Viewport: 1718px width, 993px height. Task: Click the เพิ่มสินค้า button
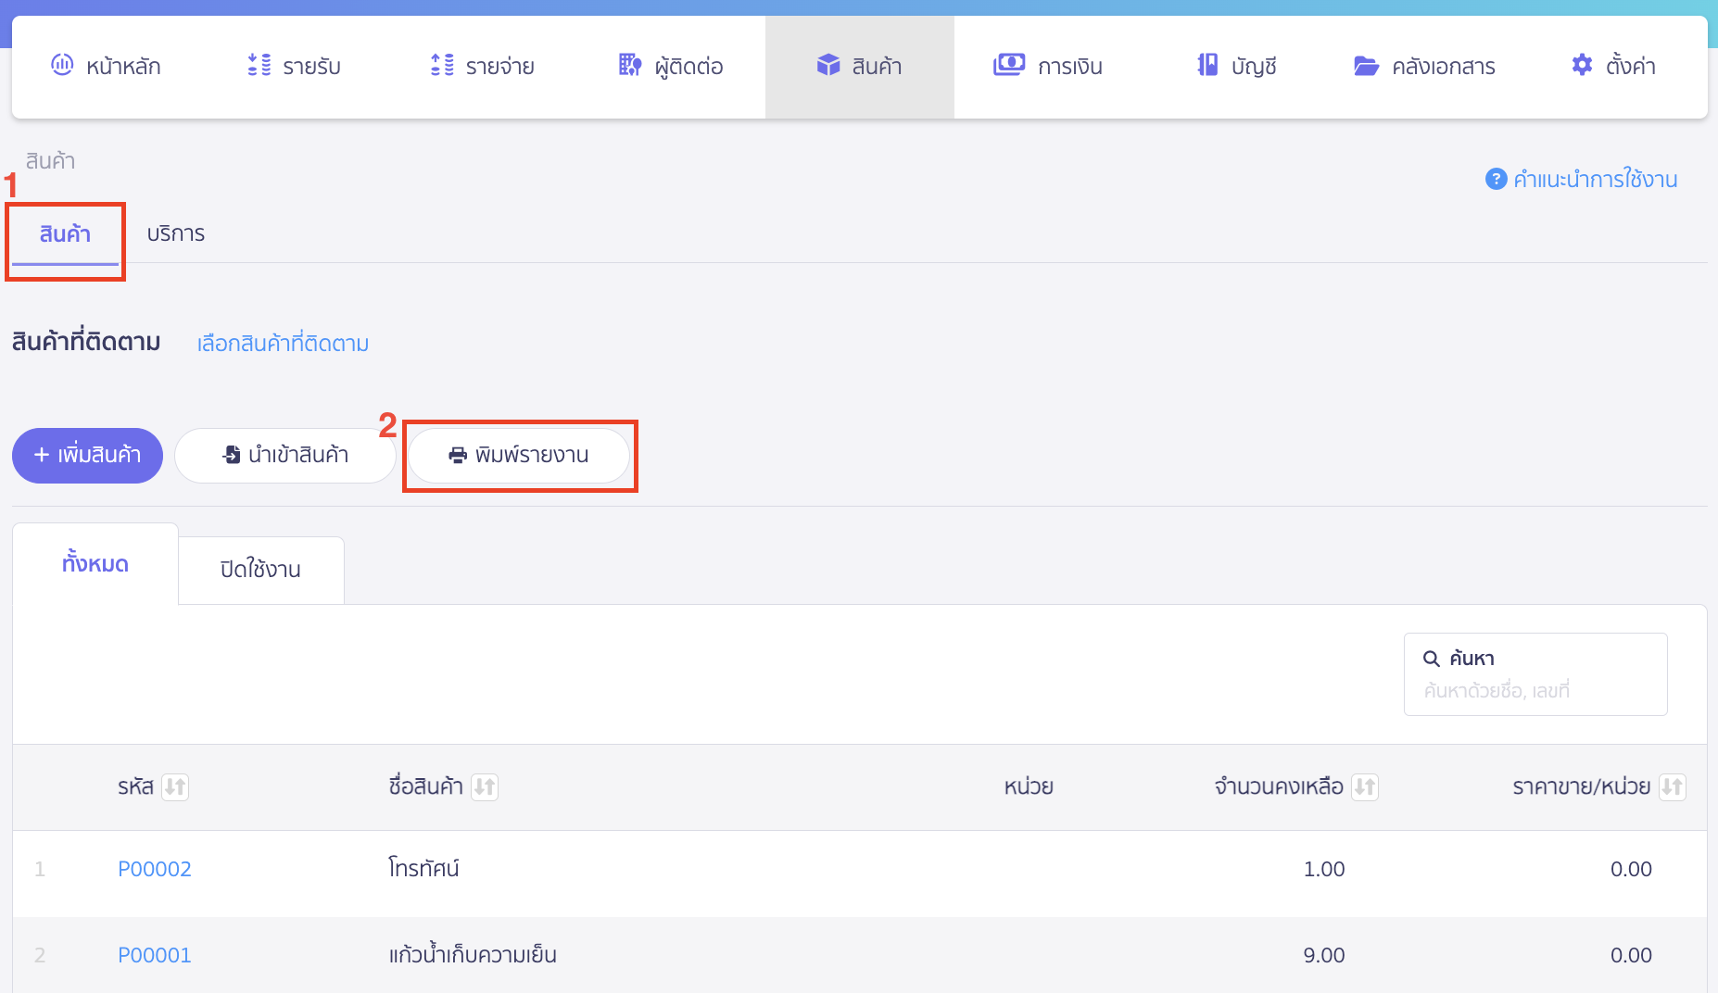(x=87, y=455)
